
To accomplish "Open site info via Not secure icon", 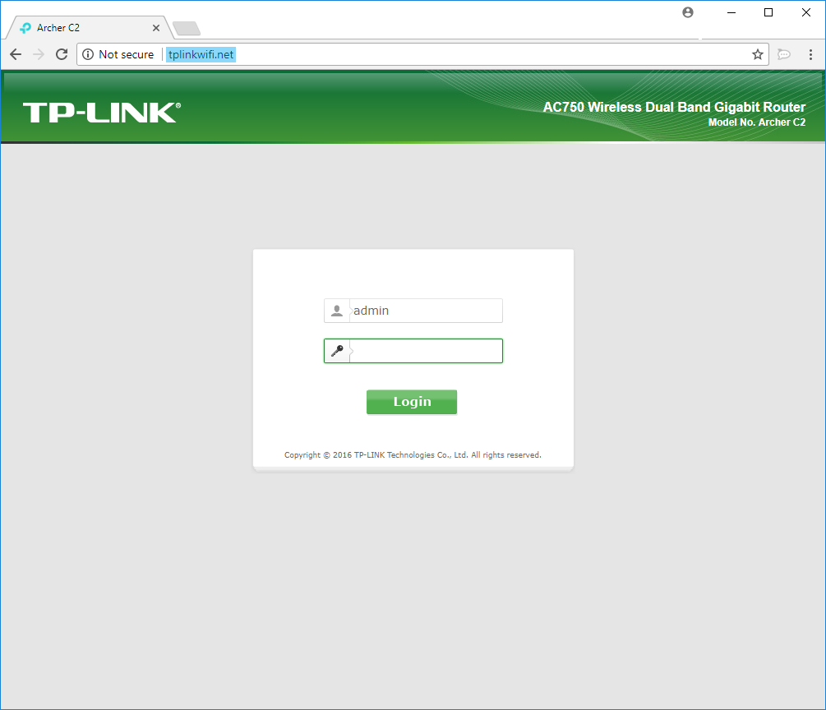I will click(x=88, y=54).
